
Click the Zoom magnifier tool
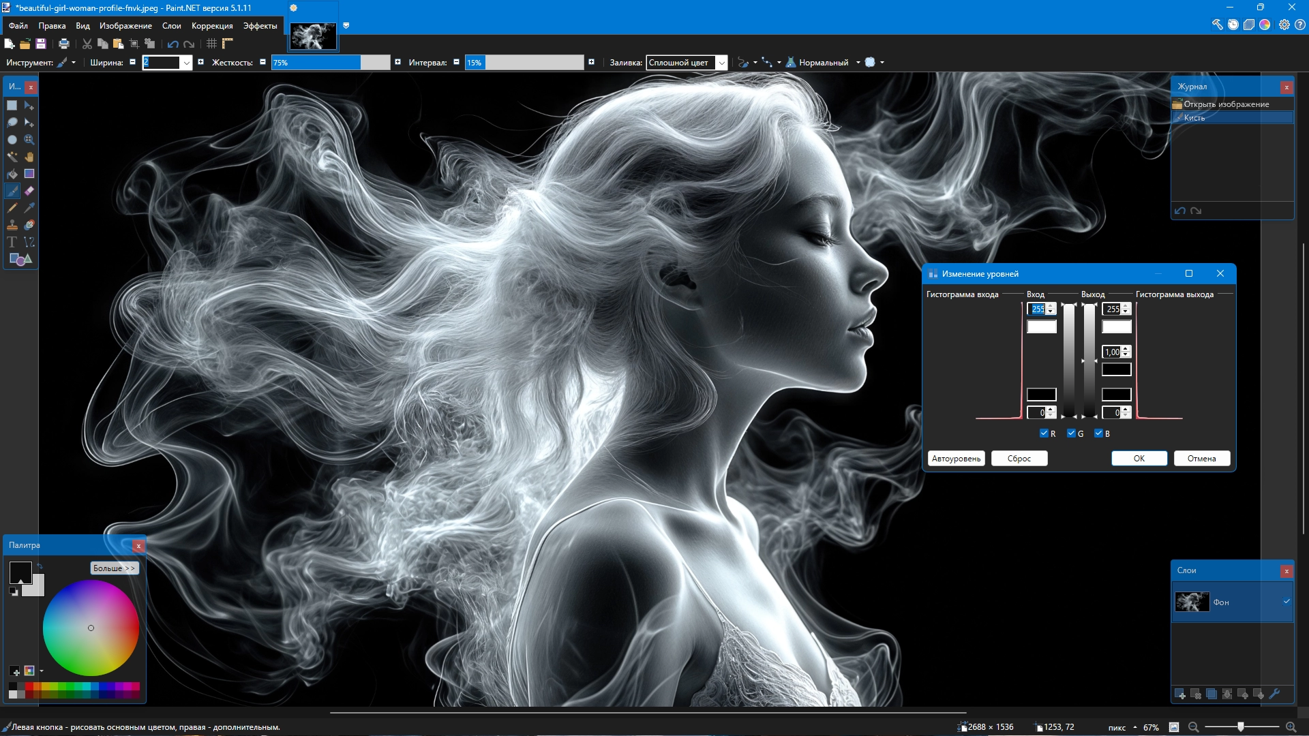coord(29,140)
